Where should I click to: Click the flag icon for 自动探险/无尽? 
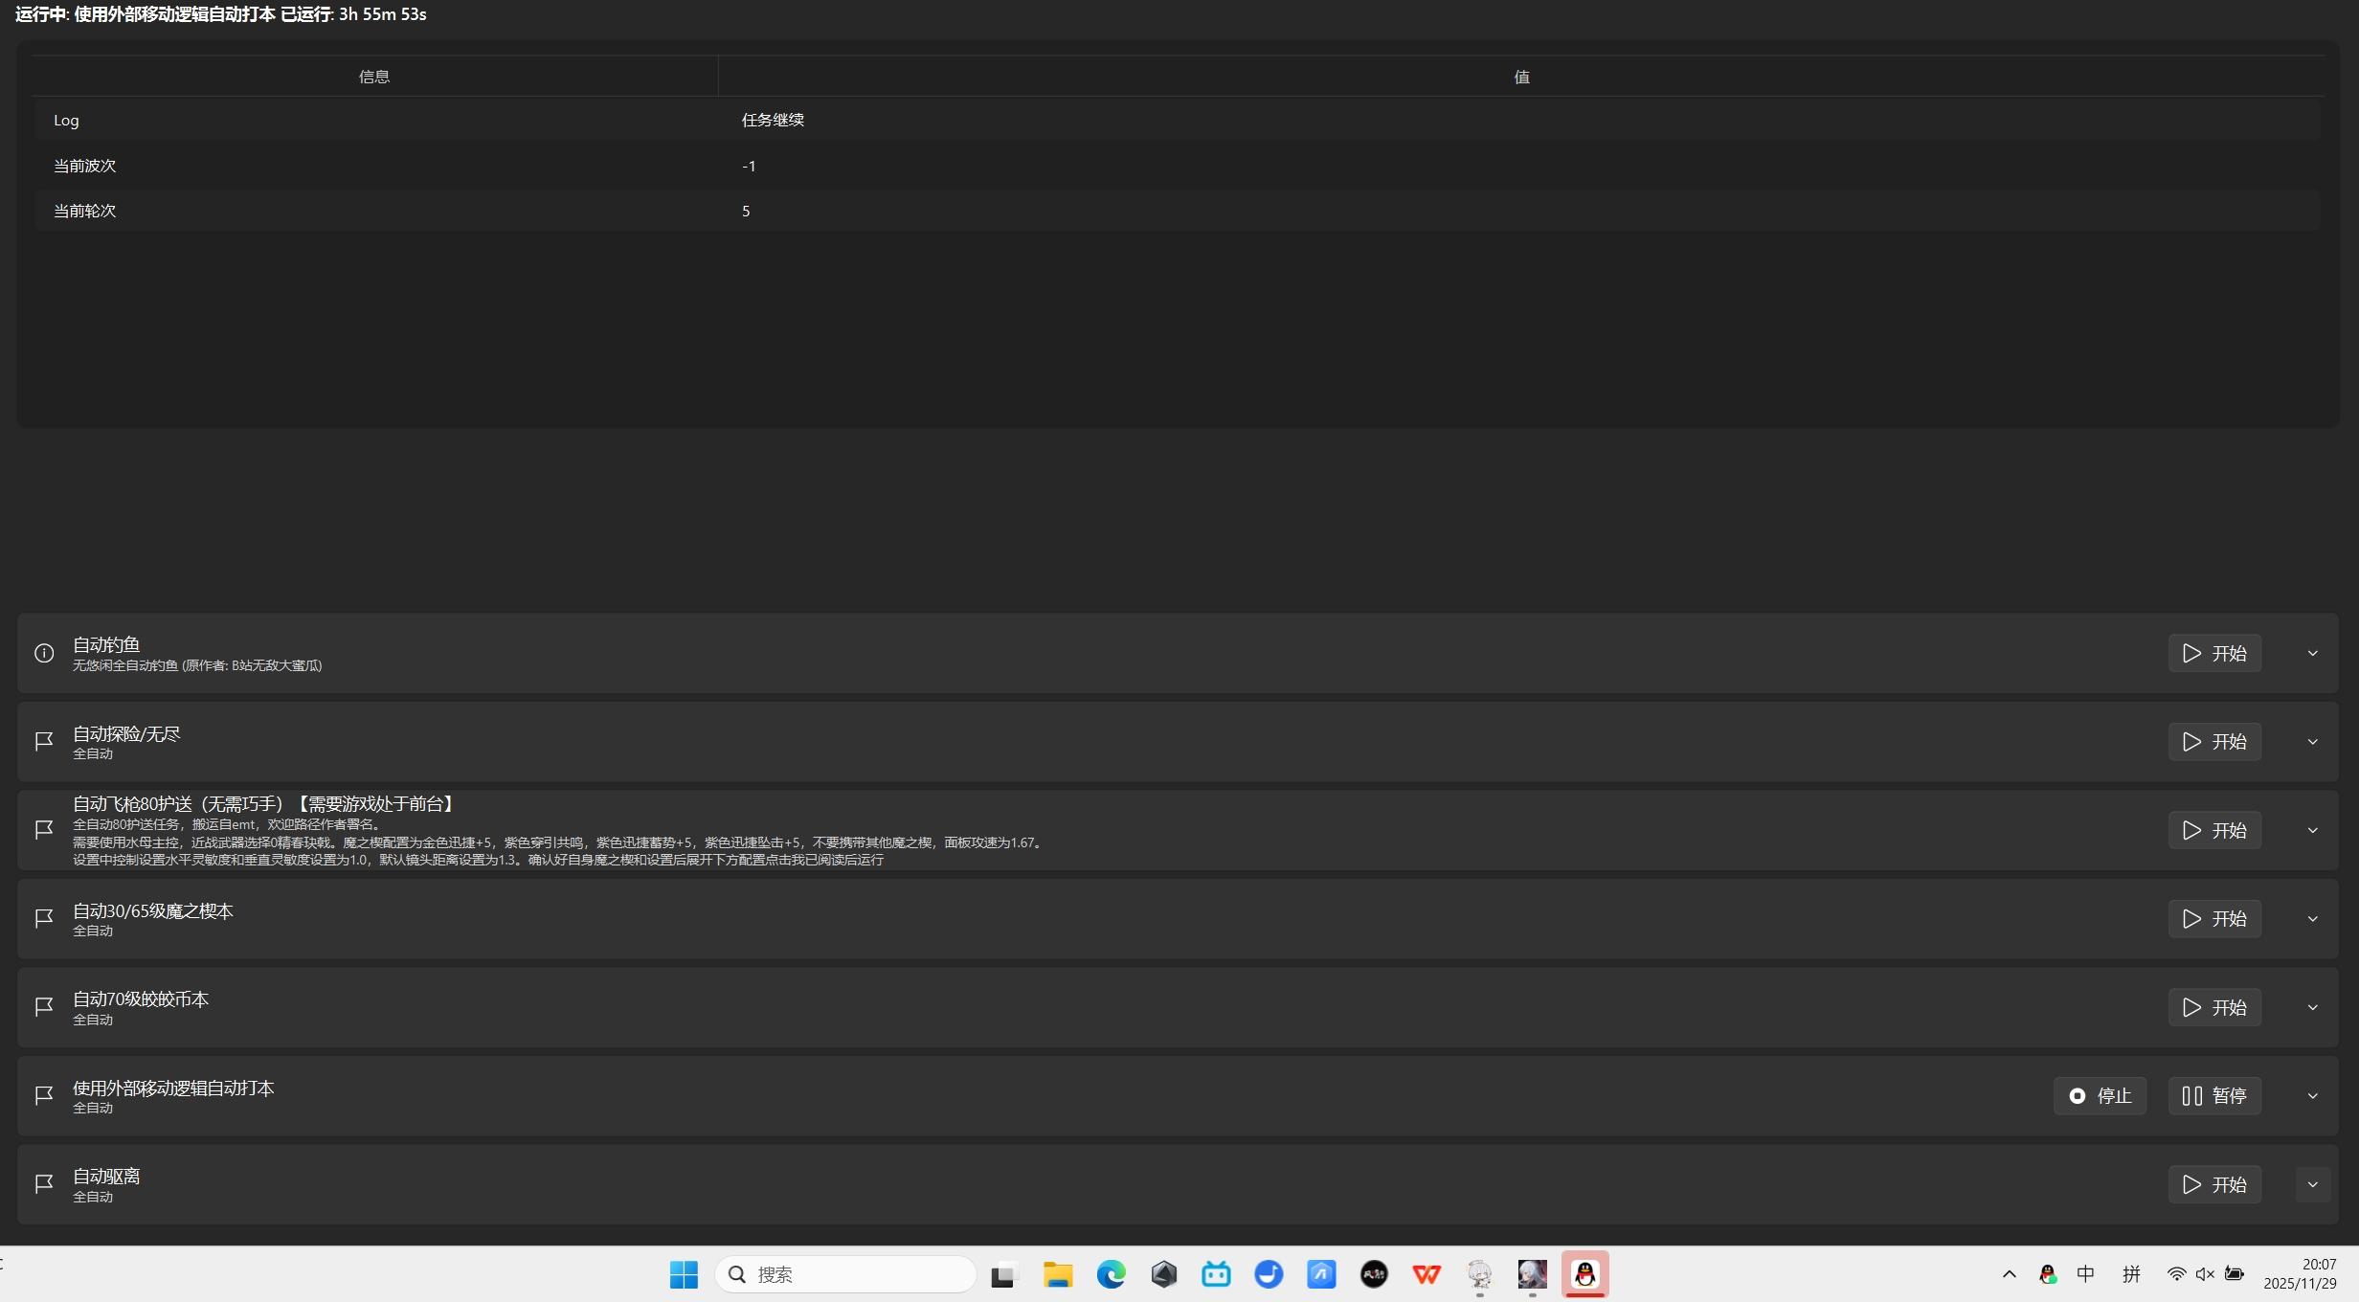click(x=44, y=742)
